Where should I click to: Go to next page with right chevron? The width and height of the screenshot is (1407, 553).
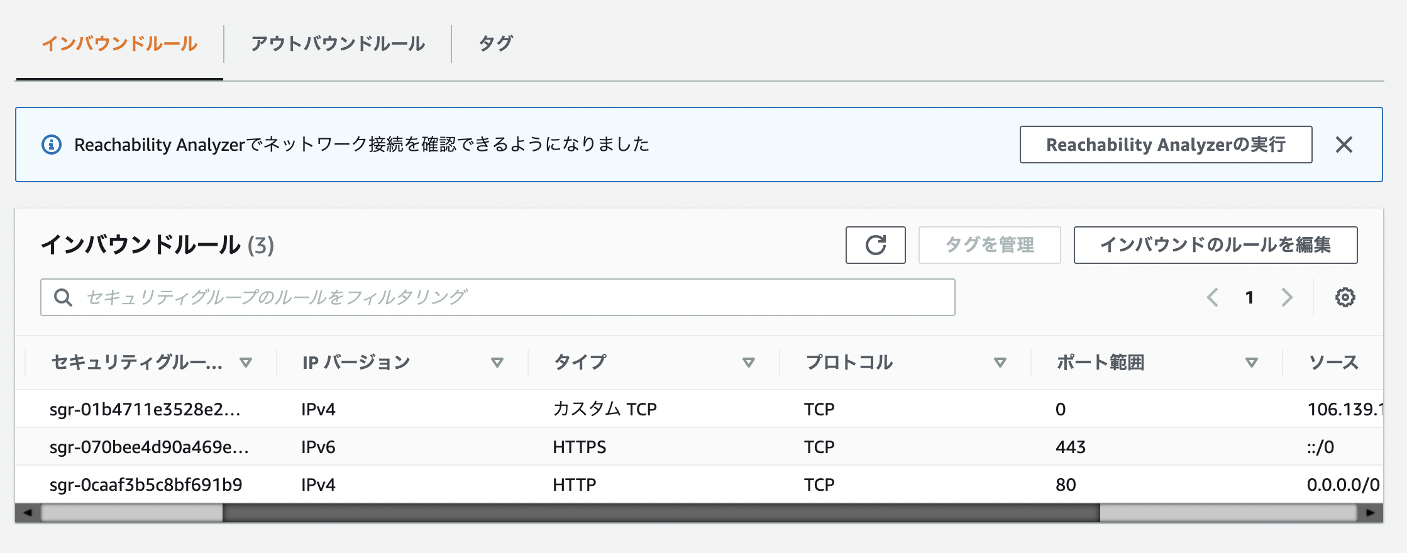pos(1287,297)
